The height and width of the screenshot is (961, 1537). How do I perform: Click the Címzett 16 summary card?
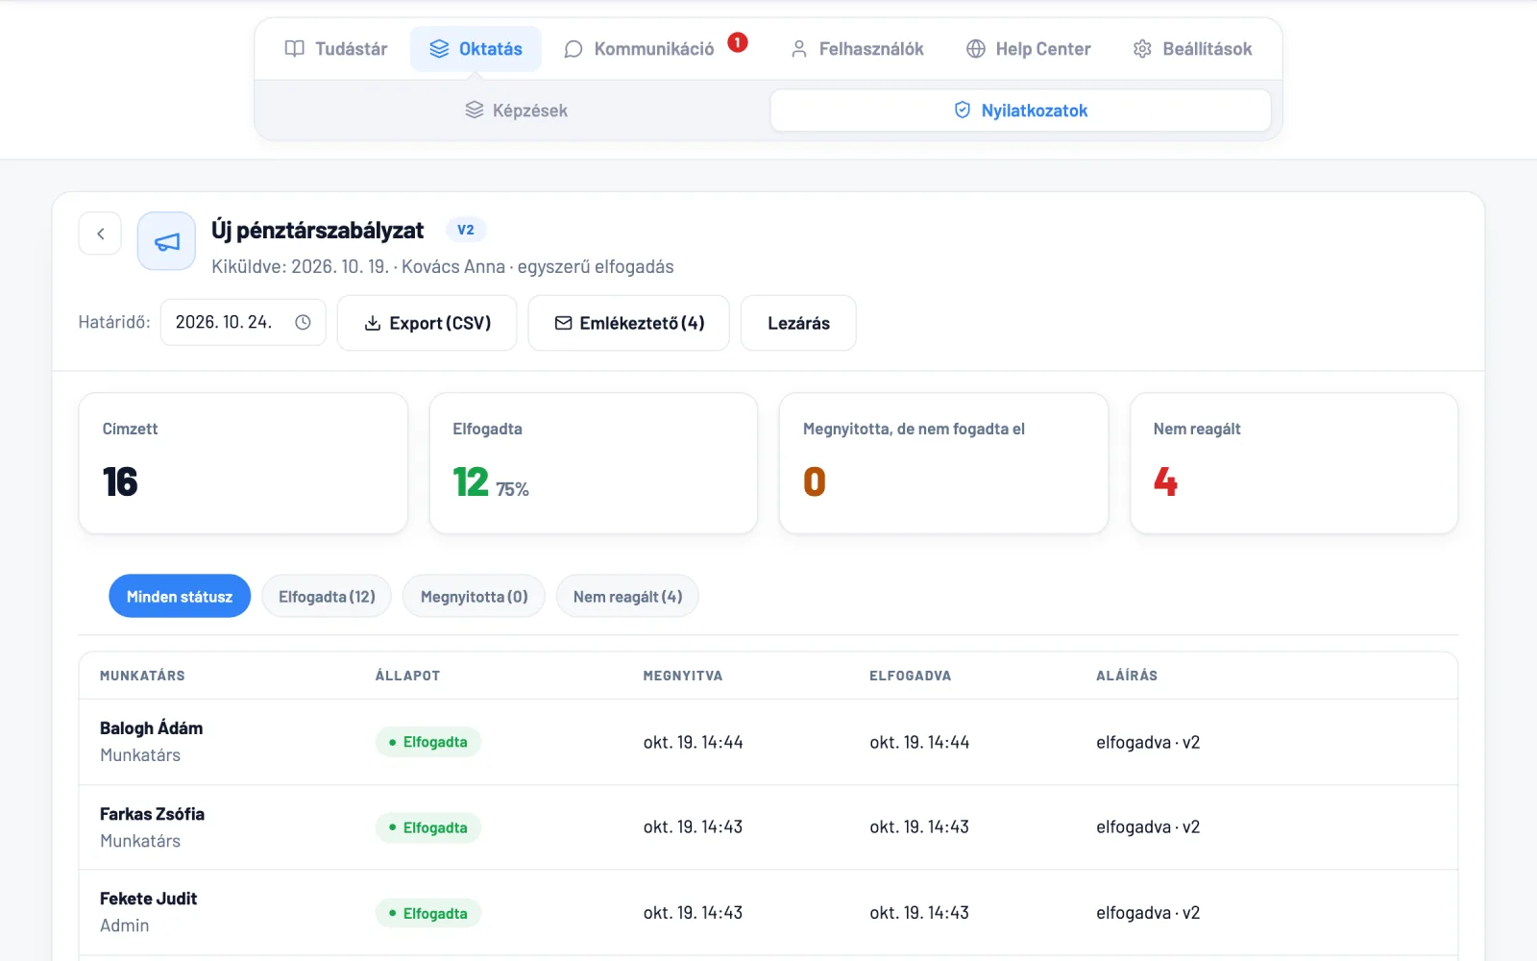click(x=243, y=463)
